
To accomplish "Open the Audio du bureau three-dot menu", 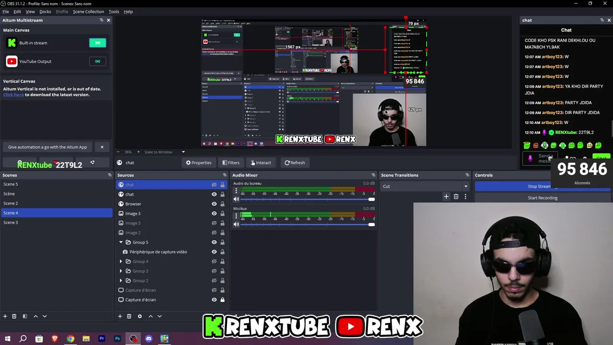I will 236,191.
